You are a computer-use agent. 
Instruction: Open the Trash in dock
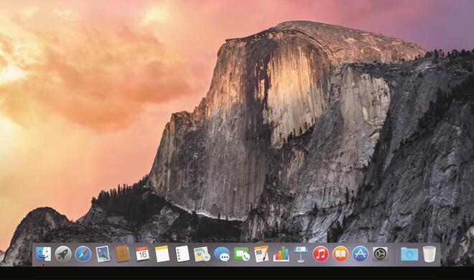point(429,254)
